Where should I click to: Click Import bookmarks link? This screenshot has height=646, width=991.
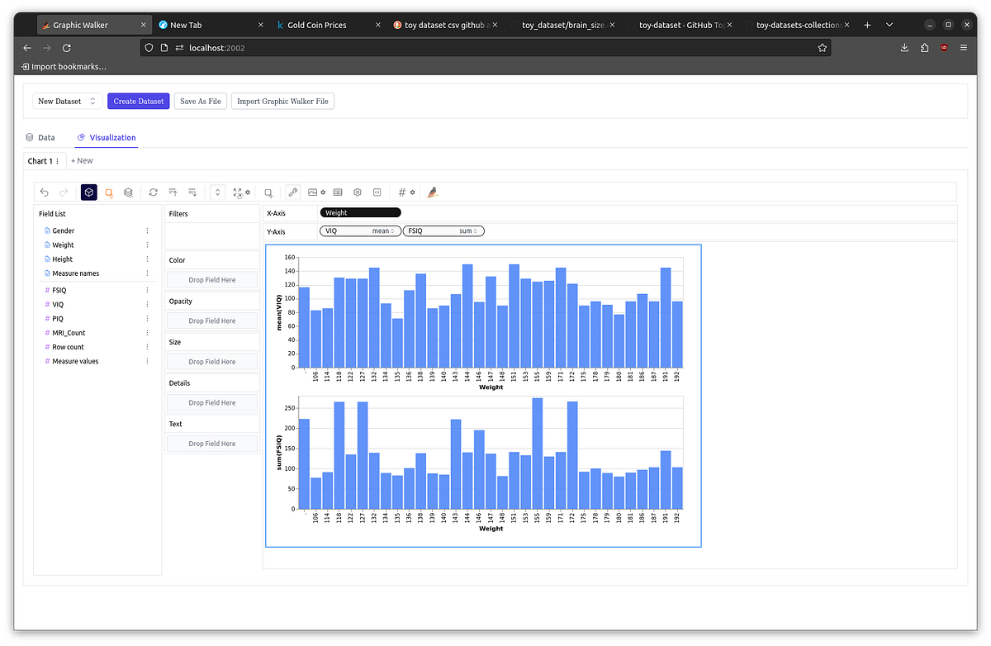click(64, 66)
